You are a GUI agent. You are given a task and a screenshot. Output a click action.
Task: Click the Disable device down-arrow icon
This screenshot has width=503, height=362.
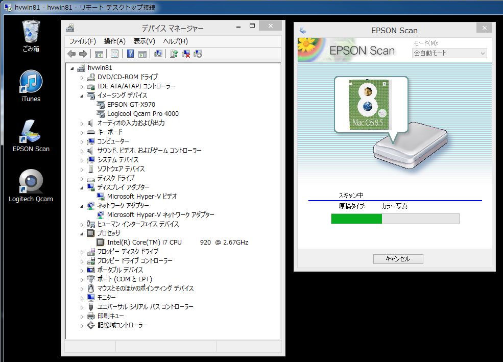pos(198,54)
